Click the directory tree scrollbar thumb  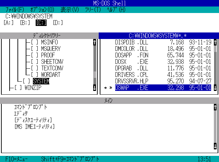[x=95, y=75]
